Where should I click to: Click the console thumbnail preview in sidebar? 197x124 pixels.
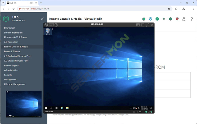click(24, 104)
